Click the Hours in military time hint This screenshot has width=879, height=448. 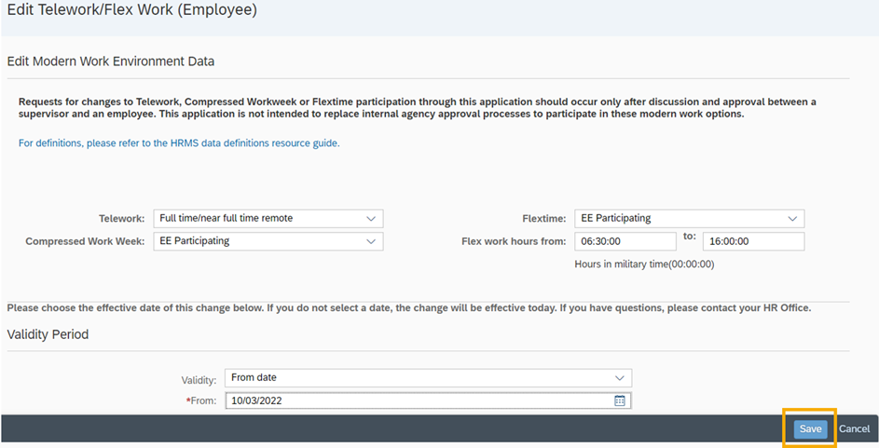[644, 265]
